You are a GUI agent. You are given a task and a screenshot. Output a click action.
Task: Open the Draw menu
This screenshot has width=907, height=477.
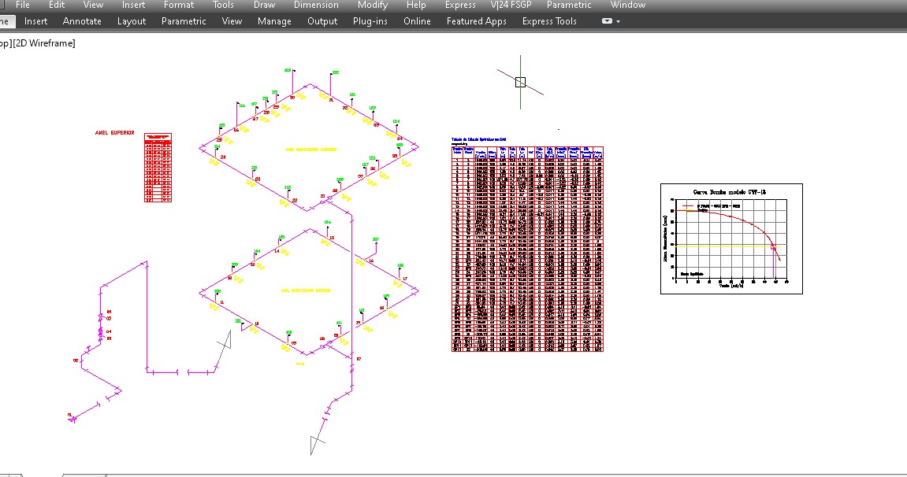click(x=264, y=5)
